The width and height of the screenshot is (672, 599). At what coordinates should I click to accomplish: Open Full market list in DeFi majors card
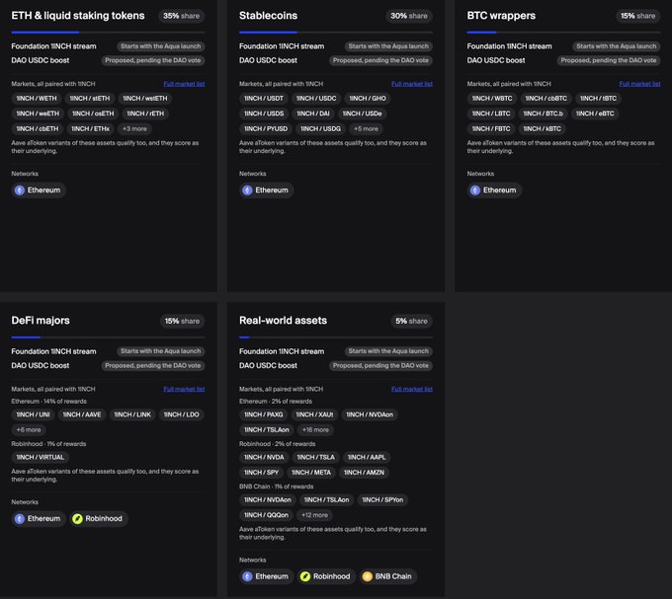click(184, 389)
